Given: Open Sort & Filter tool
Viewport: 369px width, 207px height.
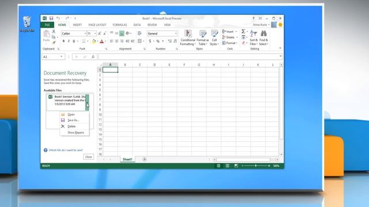Looking at the screenshot, I should click(254, 37).
